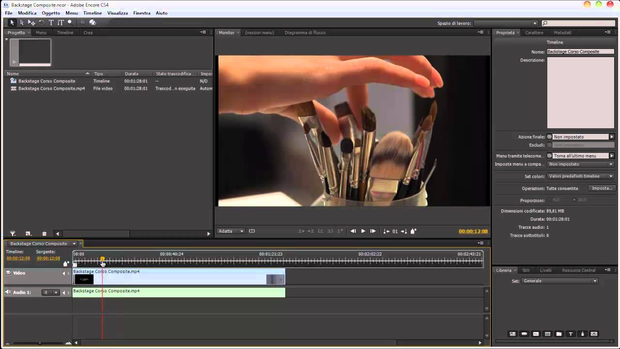Open Library Set Generale dropdown
620x349 pixels.
click(560, 281)
